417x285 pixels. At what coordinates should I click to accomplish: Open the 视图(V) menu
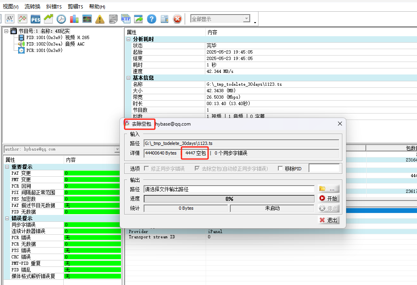click(x=10, y=6)
